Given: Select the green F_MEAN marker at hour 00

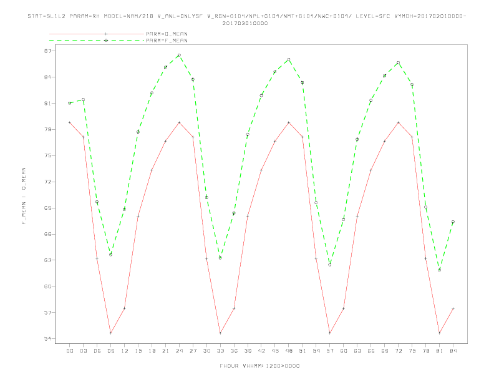Looking at the screenshot, I should point(70,103).
